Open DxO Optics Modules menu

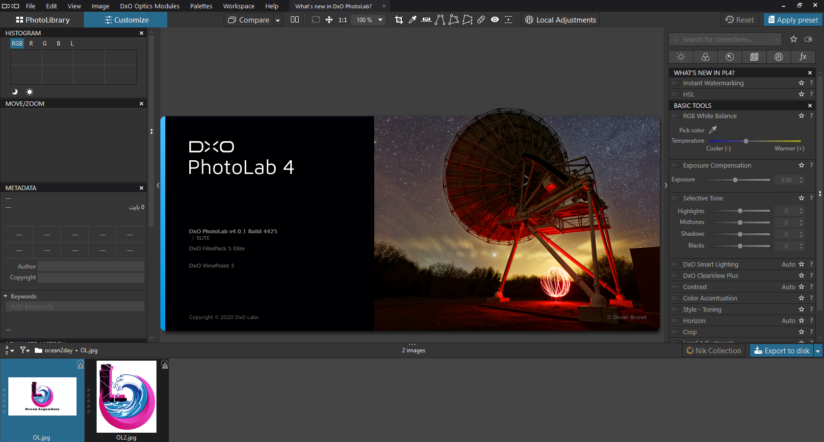click(x=150, y=6)
